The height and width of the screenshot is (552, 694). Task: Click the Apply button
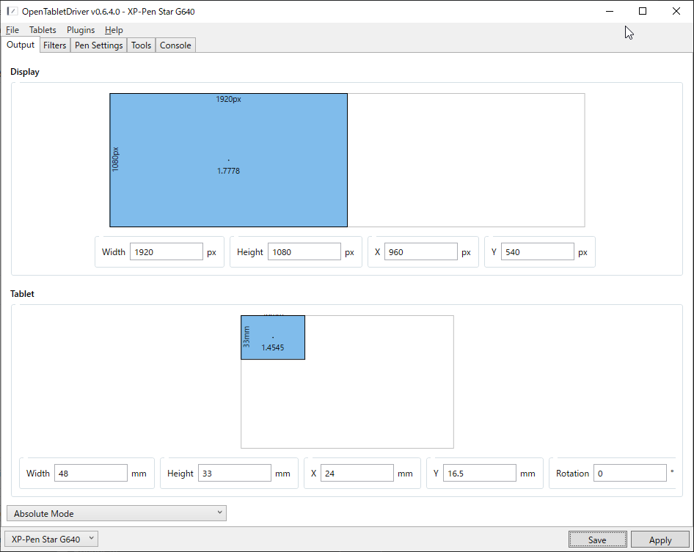pos(660,540)
